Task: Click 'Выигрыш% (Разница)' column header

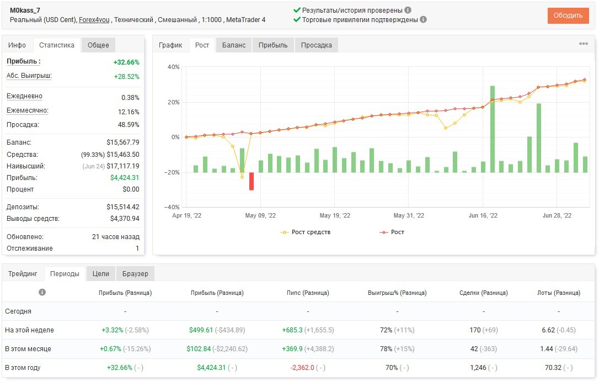Action: click(397, 293)
